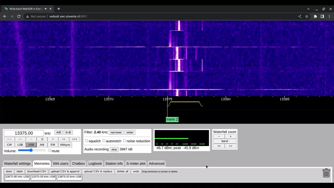
Task: Open the tab search chevron
Action: [308, 9]
